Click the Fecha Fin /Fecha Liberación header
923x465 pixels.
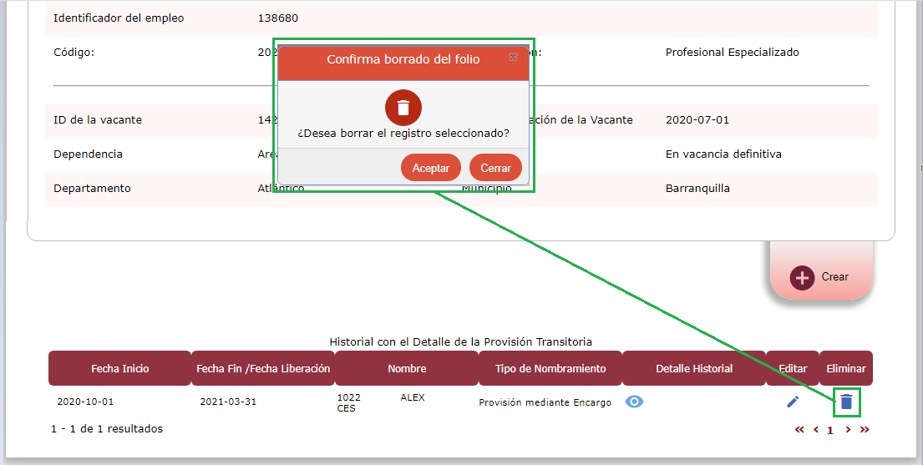tap(263, 368)
